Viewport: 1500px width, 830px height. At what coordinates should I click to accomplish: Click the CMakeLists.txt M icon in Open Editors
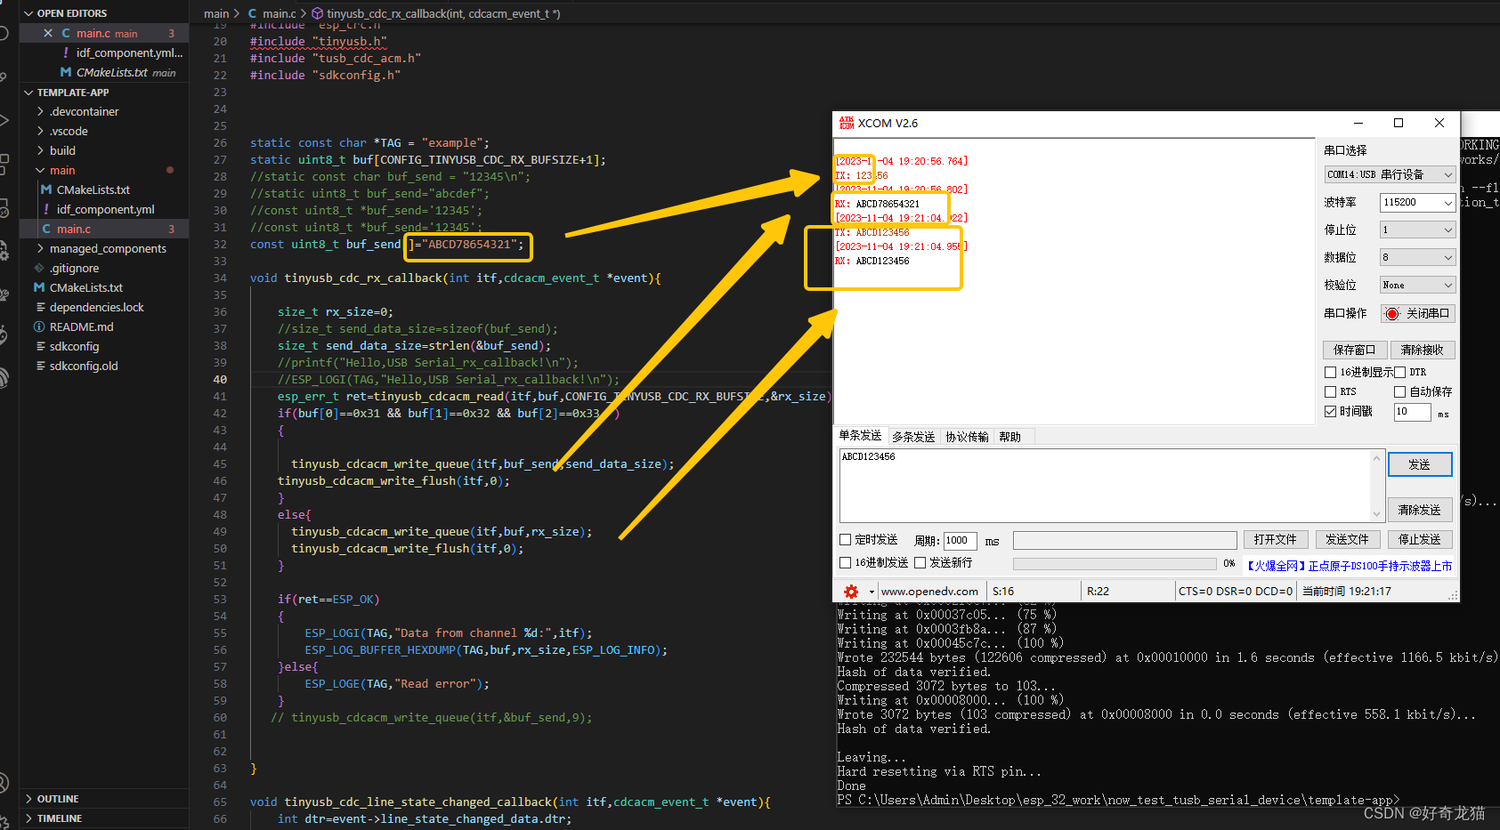(x=66, y=72)
